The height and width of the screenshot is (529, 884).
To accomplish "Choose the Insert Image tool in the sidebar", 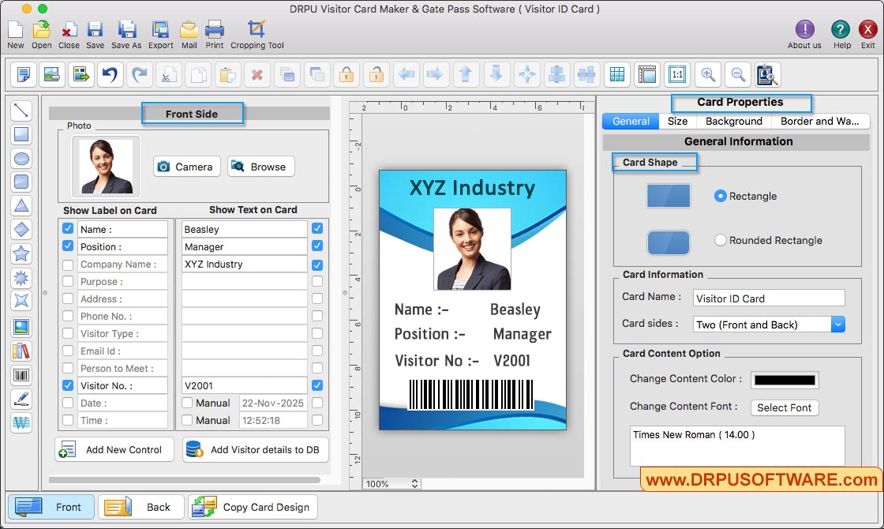I will 21,326.
